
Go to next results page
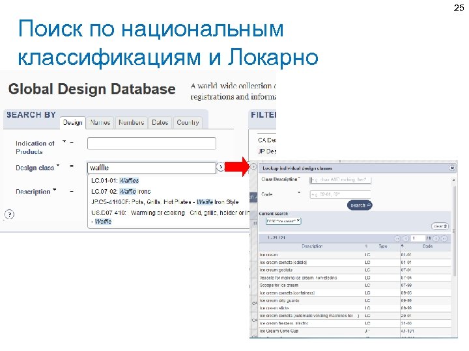click(436, 239)
